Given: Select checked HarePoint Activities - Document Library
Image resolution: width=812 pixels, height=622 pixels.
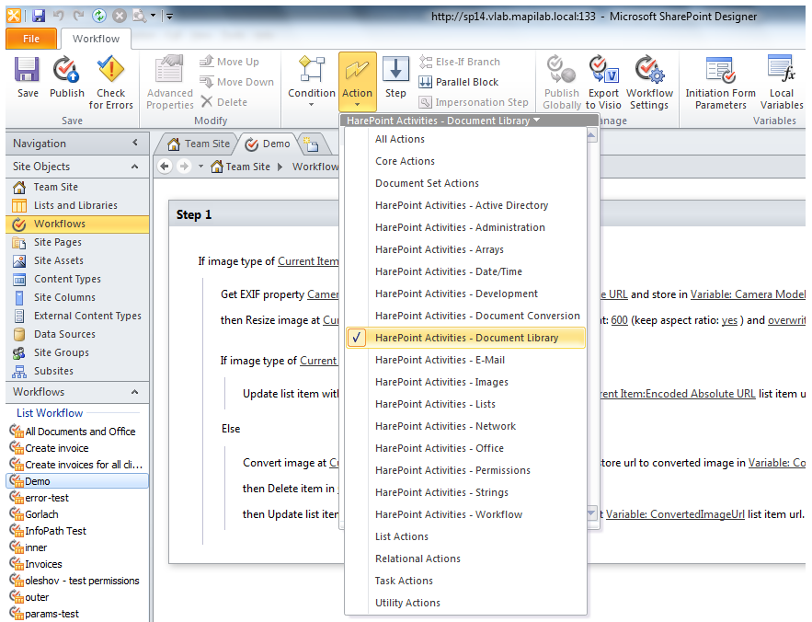Looking at the screenshot, I should click(x=465, y=338).
